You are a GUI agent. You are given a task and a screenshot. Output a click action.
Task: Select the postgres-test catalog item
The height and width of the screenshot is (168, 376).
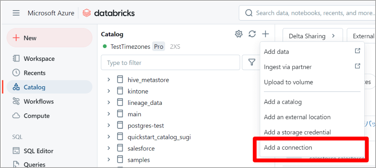click(146, 125)
